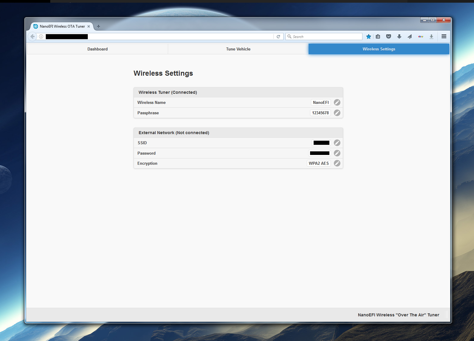Click the Passphrase label
Image resolution: width=474 pixels, height=341 pixels.
click(x=148, y=113)
